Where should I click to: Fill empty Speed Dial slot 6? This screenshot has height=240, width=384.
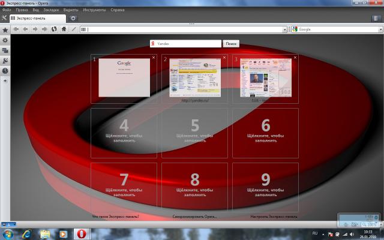tap(265, 133)
